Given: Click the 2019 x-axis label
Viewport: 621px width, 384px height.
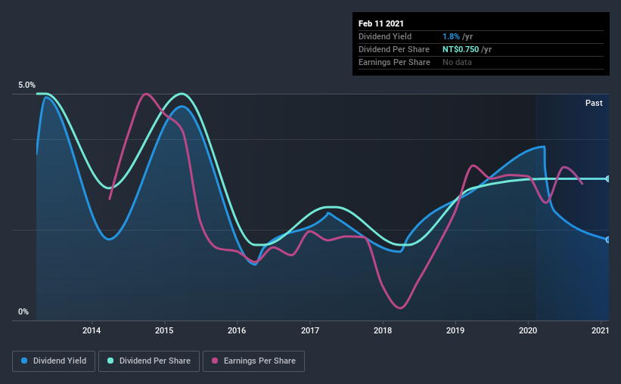Looking at the screenshot, I should click(455, 330).
